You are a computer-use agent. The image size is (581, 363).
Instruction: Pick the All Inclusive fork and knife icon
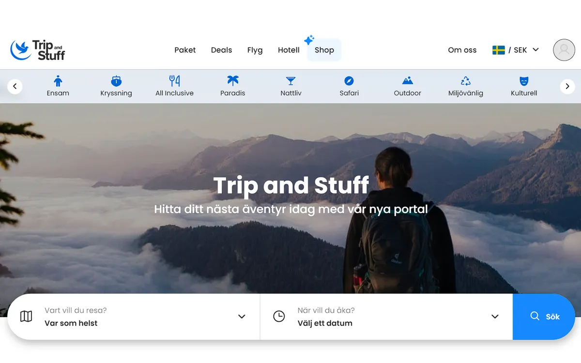(x=174, y=81)
